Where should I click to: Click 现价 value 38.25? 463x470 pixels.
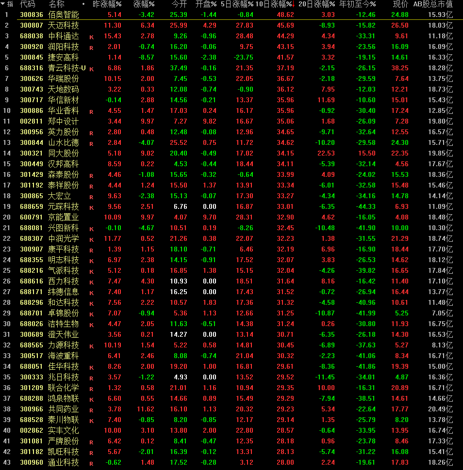click(x=399, y=68)
